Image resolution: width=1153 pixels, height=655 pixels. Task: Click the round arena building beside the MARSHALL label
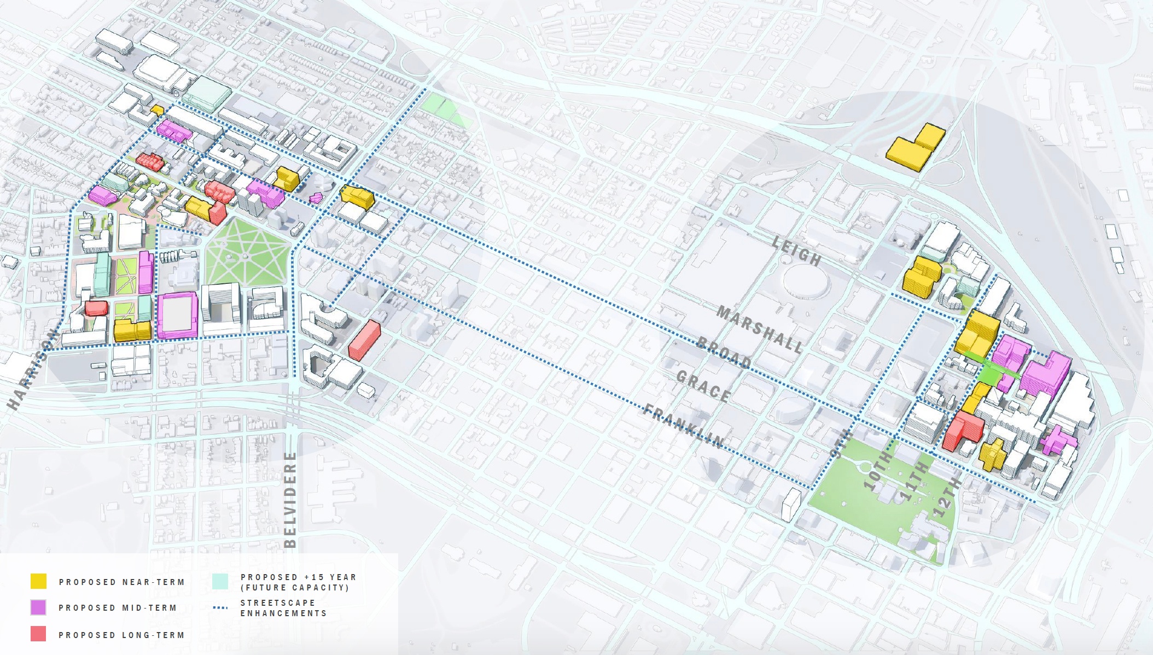tap(806, 282)
